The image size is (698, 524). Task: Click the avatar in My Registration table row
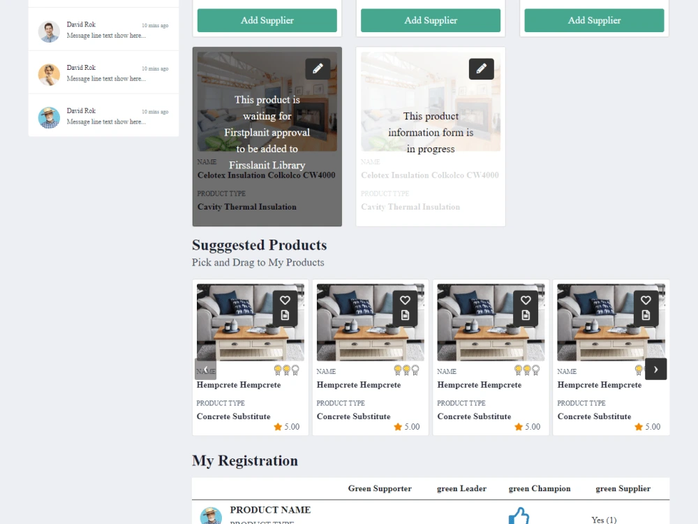[211, 516]
